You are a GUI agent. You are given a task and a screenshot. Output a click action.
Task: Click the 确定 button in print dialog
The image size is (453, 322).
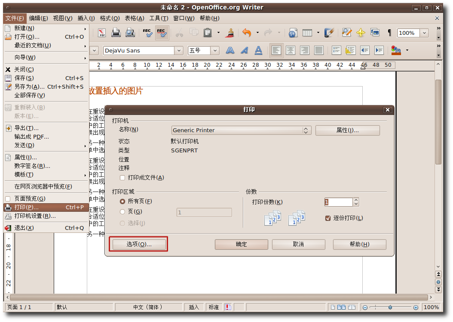coord(241,244)
